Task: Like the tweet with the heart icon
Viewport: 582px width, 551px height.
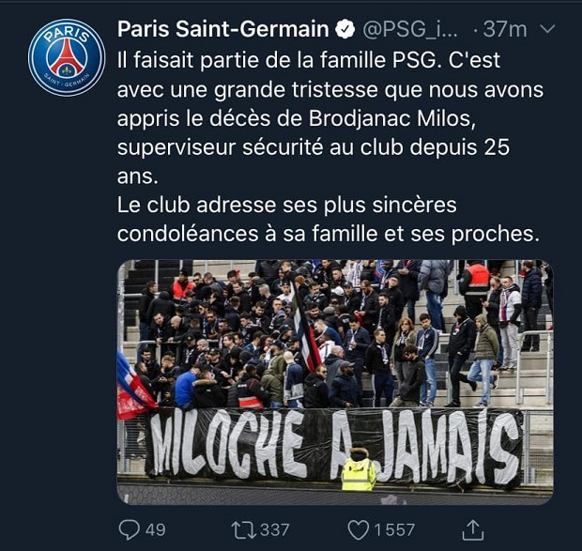Action: [358, 529]
